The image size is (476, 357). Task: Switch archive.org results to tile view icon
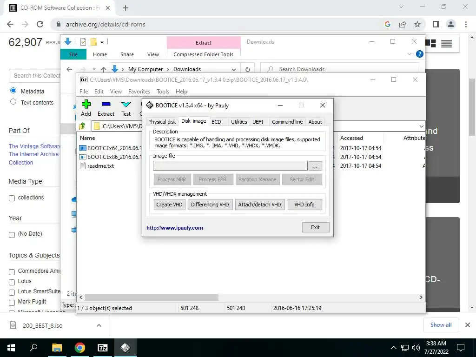pos(430,43)
